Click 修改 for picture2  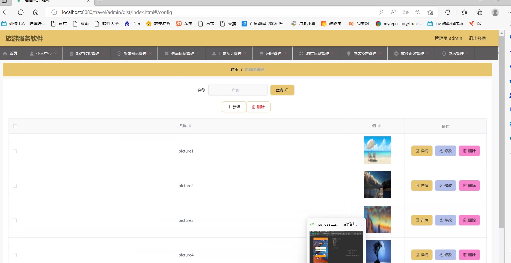coord(445,186)
